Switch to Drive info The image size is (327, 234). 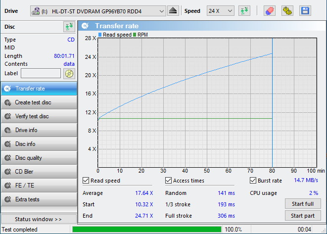(39, 130)
